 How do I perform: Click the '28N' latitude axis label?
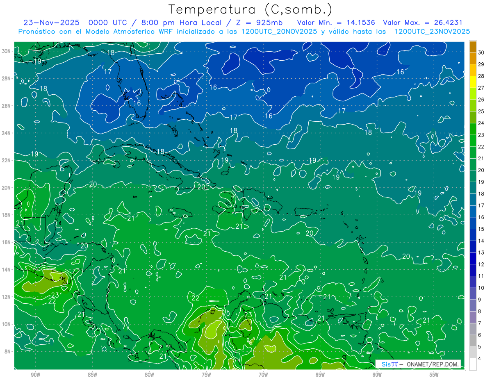7,78
